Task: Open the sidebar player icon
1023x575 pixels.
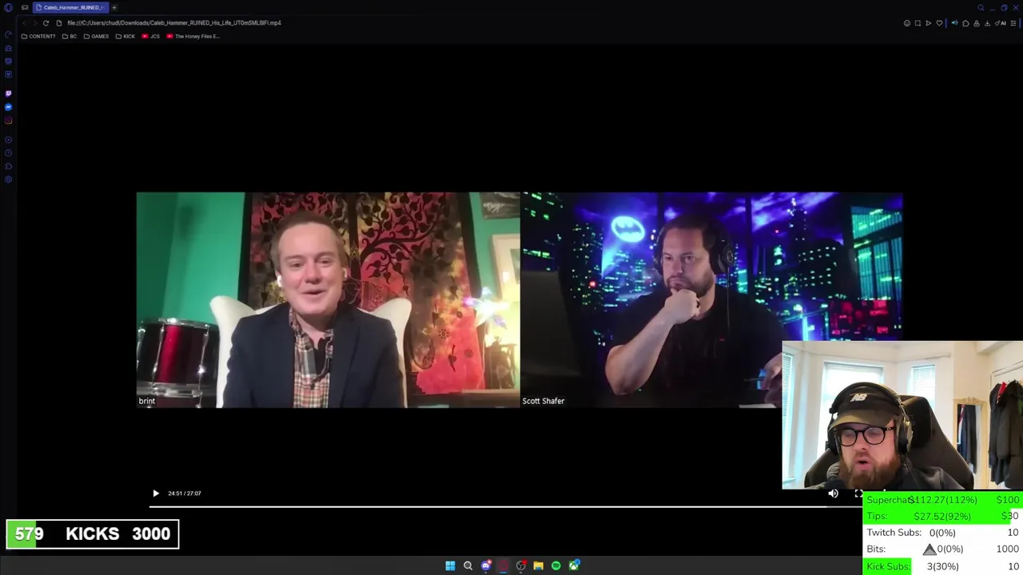Action: click(9, 140)
